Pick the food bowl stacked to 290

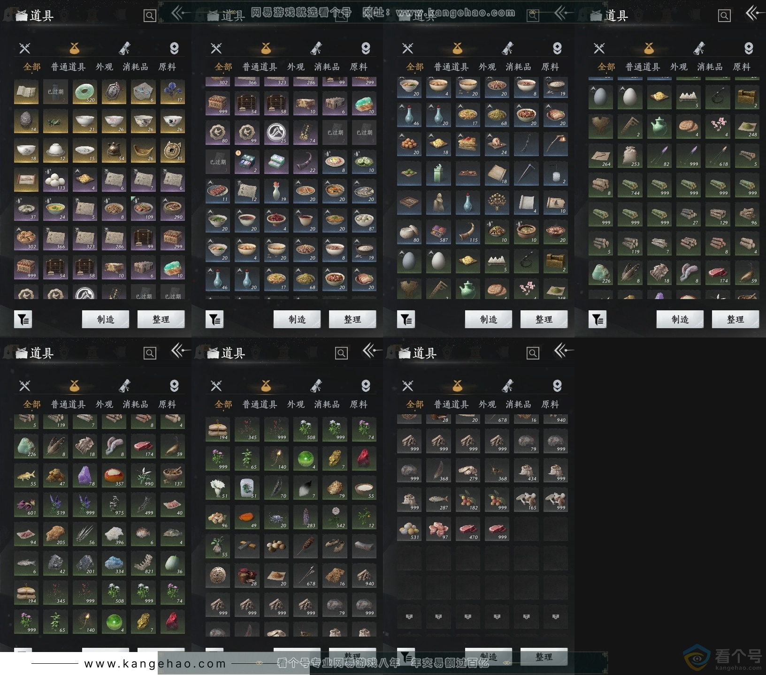click(x=173, y=209)
